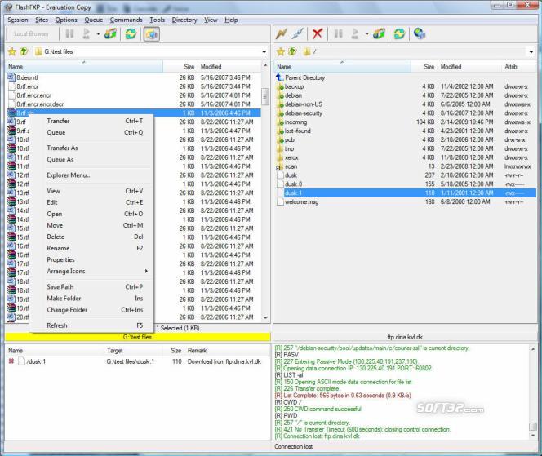Click the left pane up-folder icon
This screenshot has width=542, height=456.
point(24,52)
